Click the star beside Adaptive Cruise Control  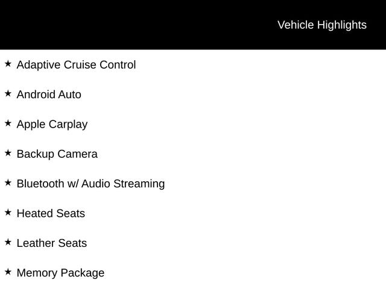(x=8, y=63)
